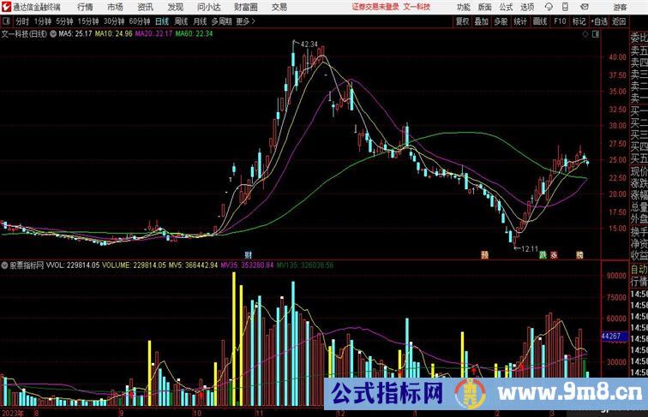Open the 行情 menu
Screen dimensions: 648x417
point(85,7)
